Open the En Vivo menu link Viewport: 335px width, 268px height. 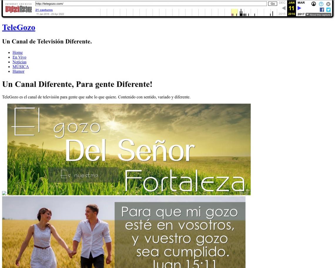[19, 57]
